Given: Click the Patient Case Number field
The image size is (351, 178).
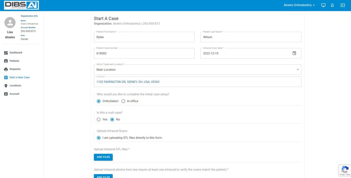Looking at the screenshot, I should (x=144, y=53).
